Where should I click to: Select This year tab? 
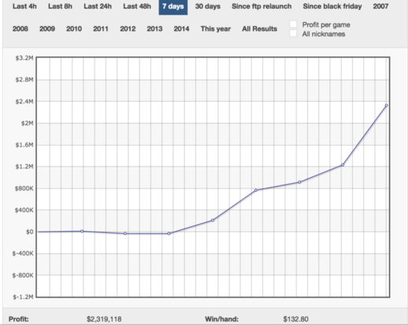[x=216, y=28]
